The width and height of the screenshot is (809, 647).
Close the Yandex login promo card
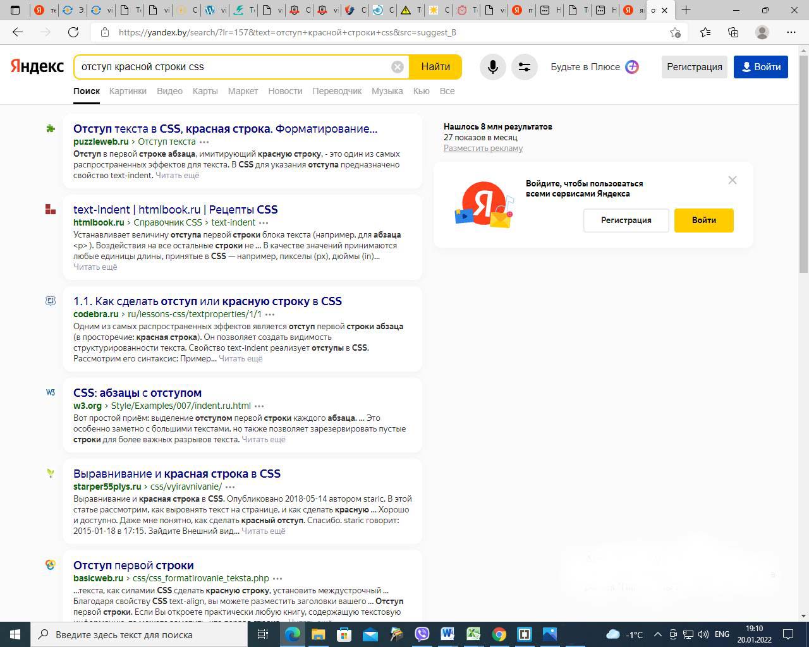(732, 180)
